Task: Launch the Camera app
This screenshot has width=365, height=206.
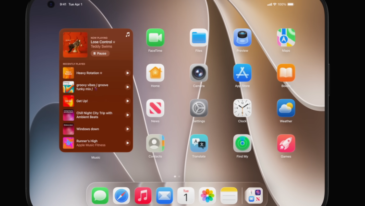Action: pyautogui.click(x=199, y=73)
